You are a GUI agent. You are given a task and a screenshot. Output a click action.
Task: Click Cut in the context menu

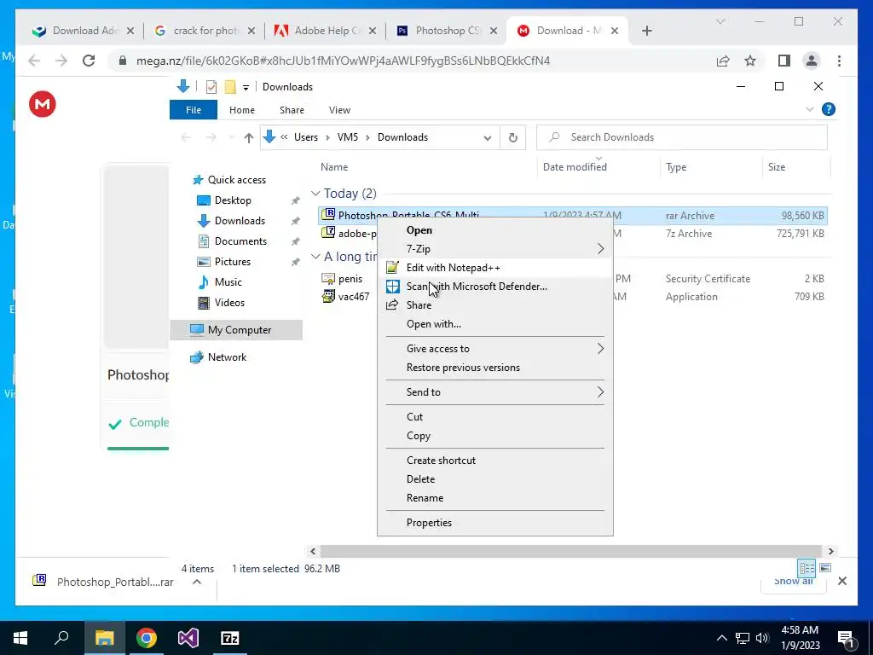[495, 416]
